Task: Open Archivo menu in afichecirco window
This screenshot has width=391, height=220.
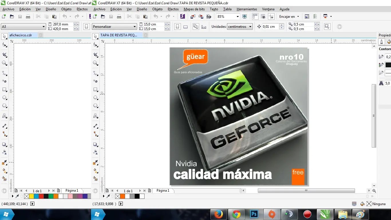Action: (x=8, y=9)
